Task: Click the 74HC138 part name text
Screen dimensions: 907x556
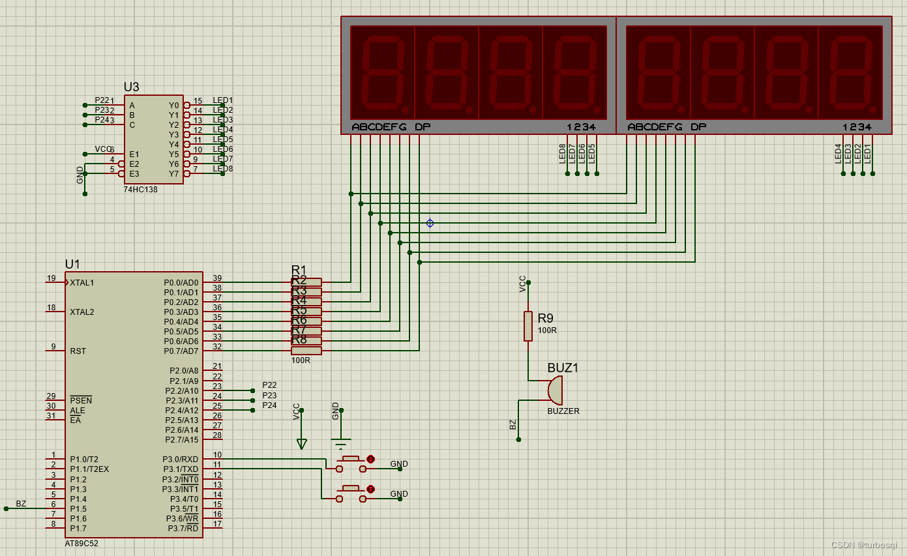Action: [x=140, y=190]
